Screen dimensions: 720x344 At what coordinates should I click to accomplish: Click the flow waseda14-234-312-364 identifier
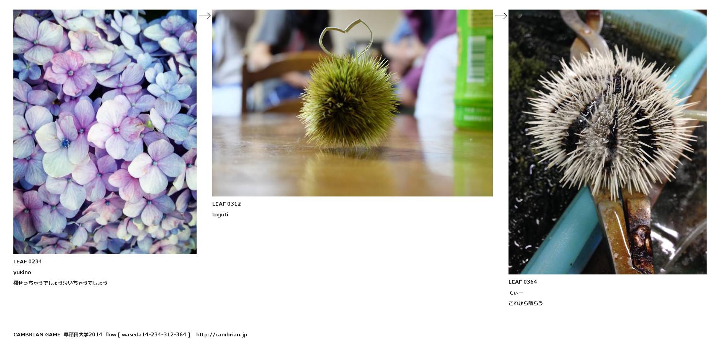click(x=148, y=334)
